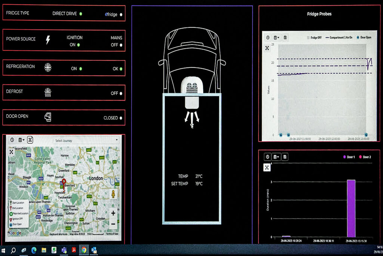Expand the map to fullscreen

pos(12,152)
